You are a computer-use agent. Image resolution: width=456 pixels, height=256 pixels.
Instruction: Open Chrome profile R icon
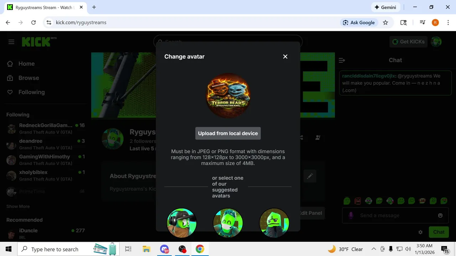point(435,22)
